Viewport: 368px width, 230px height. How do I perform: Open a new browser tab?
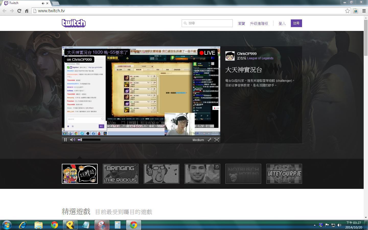coord(55,3)
